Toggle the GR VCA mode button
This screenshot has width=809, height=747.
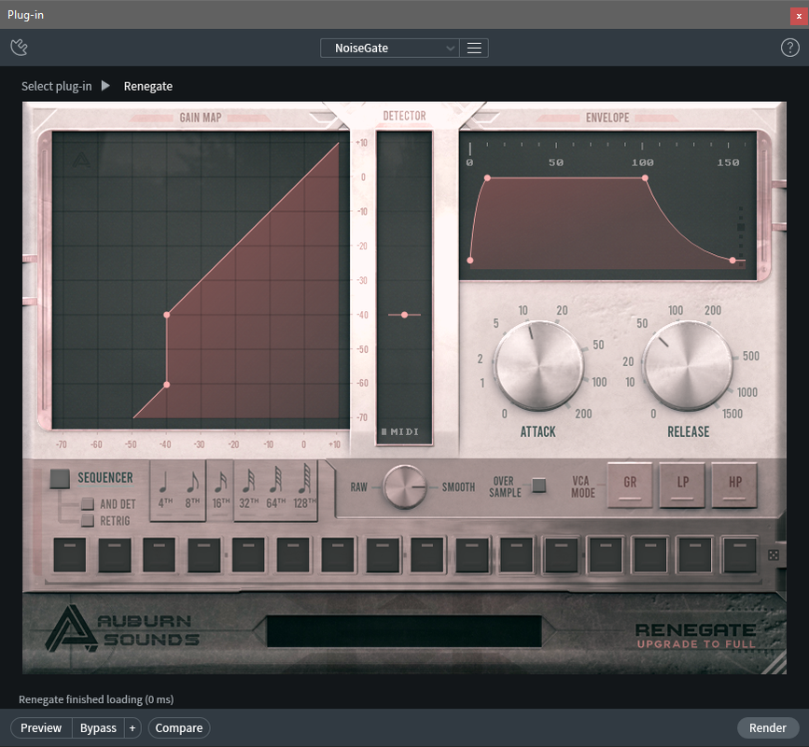tap(630, 485)
